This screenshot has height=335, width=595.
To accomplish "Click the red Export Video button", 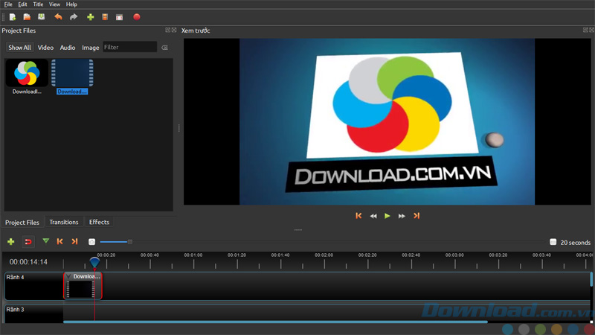I will (x=136, y=17).
